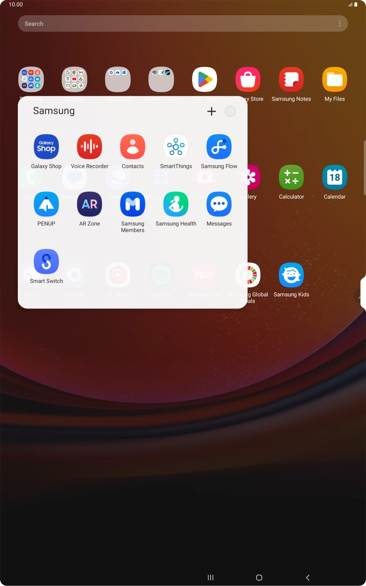Screen dimensions: 366x586
Task: Launch AR Zone
Action: point(89,205)
